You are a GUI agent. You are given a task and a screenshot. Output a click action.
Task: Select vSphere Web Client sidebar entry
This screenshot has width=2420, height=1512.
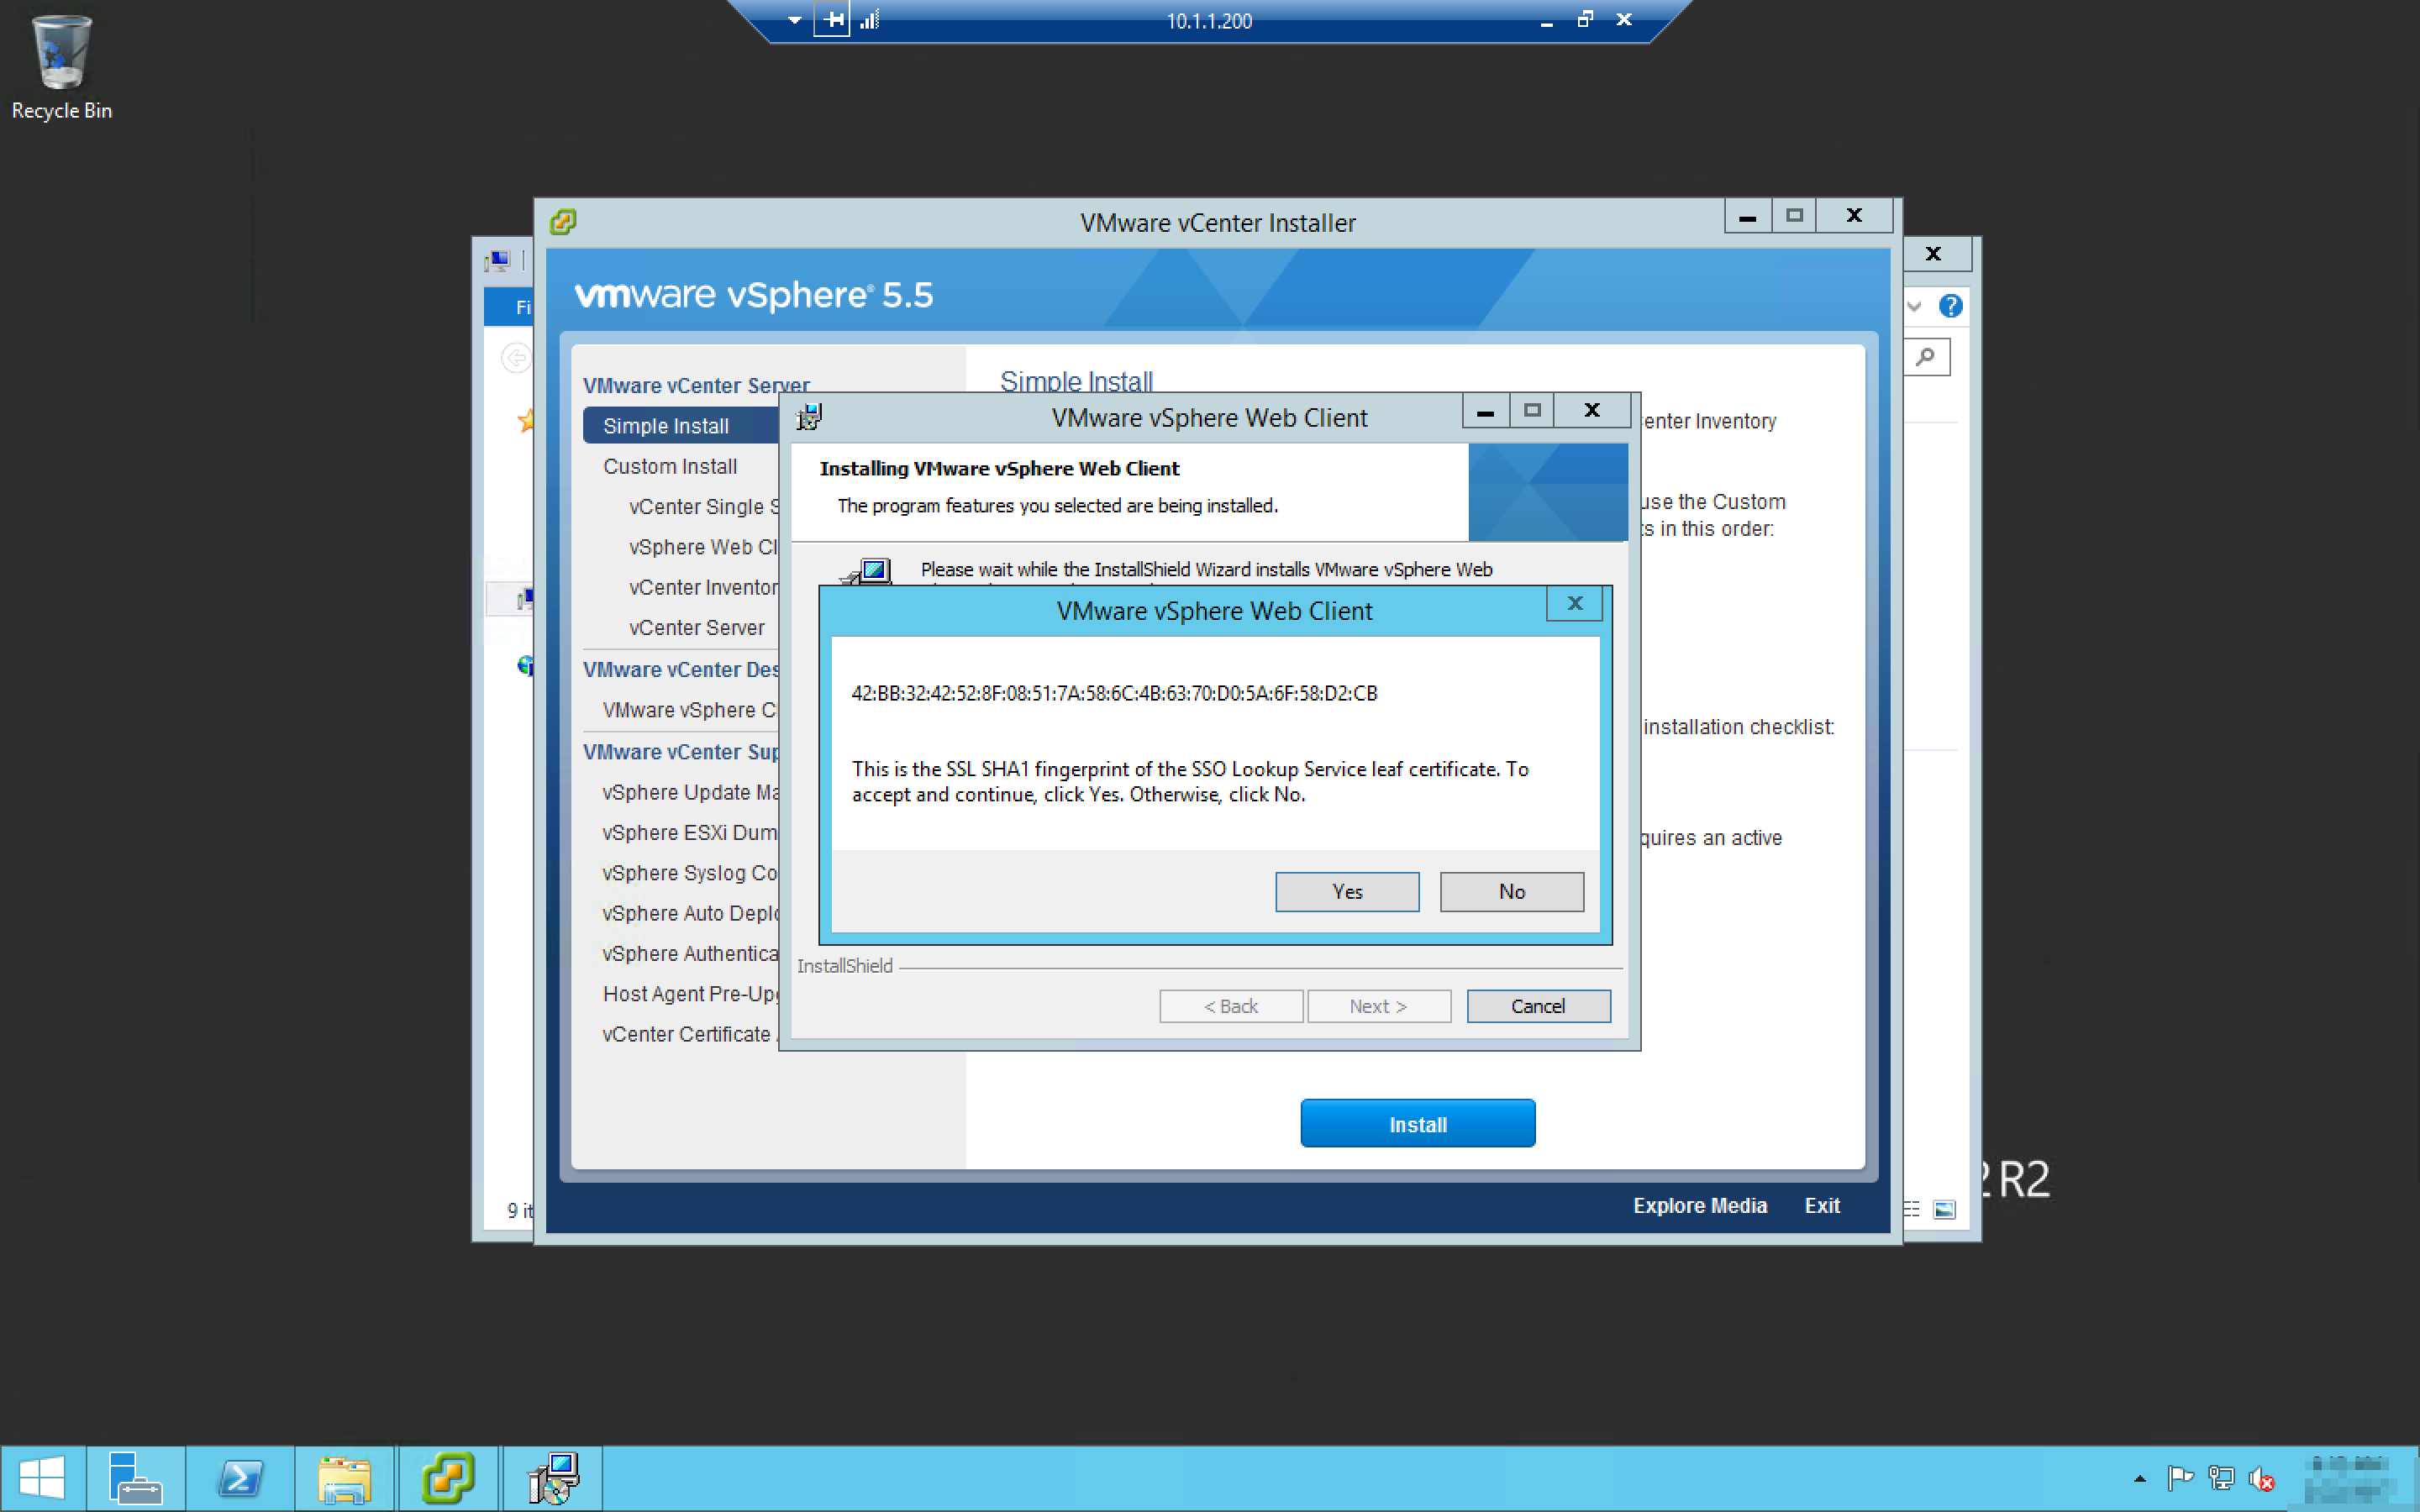click(703, 547)
